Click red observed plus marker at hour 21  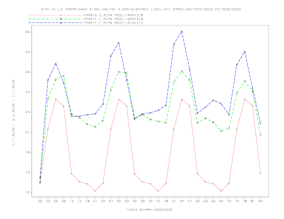coord(95,191)
